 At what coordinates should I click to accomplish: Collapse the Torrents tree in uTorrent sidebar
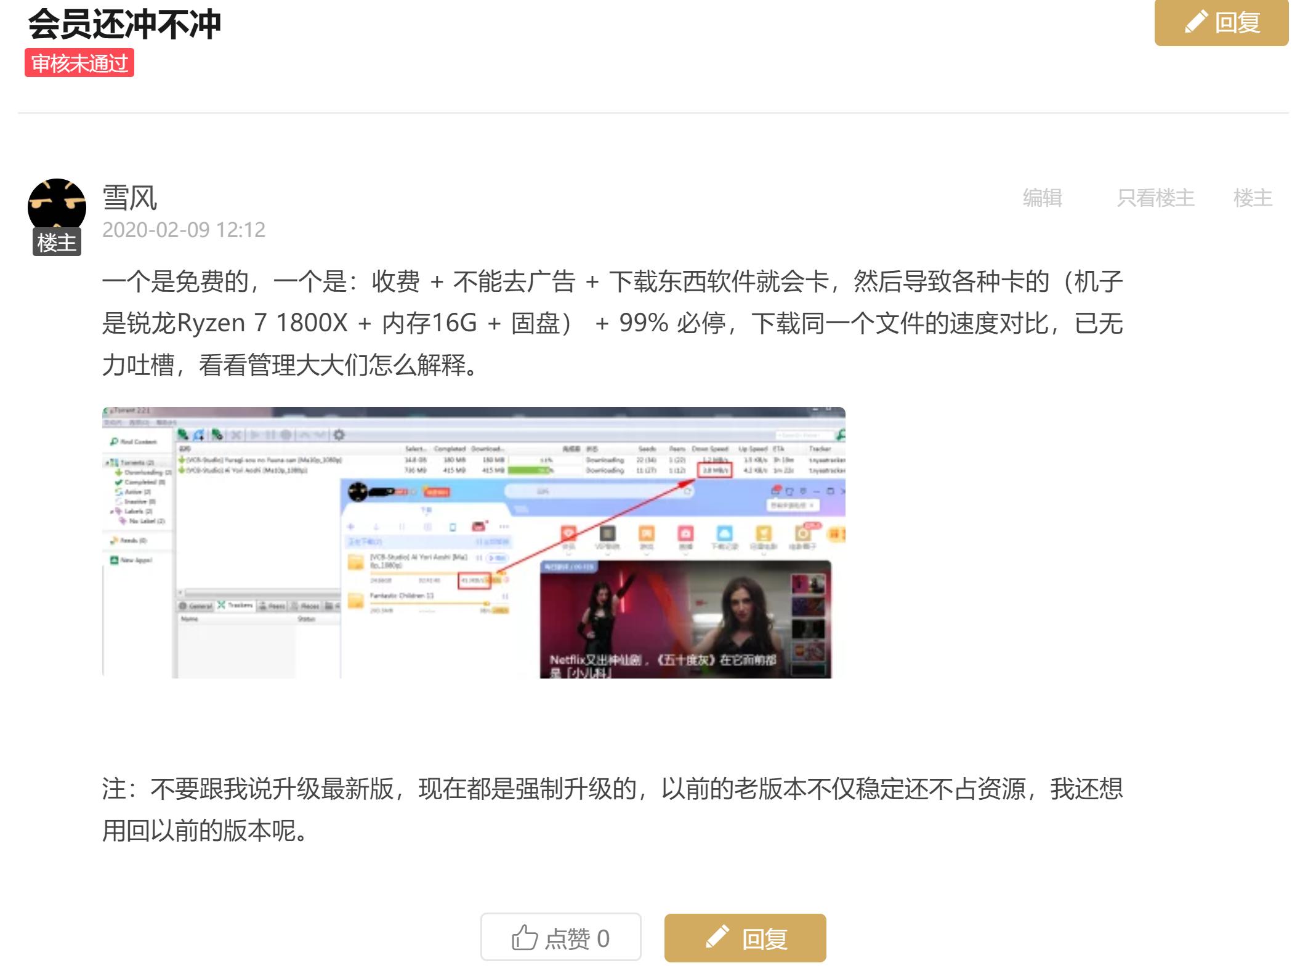point(107,462)
